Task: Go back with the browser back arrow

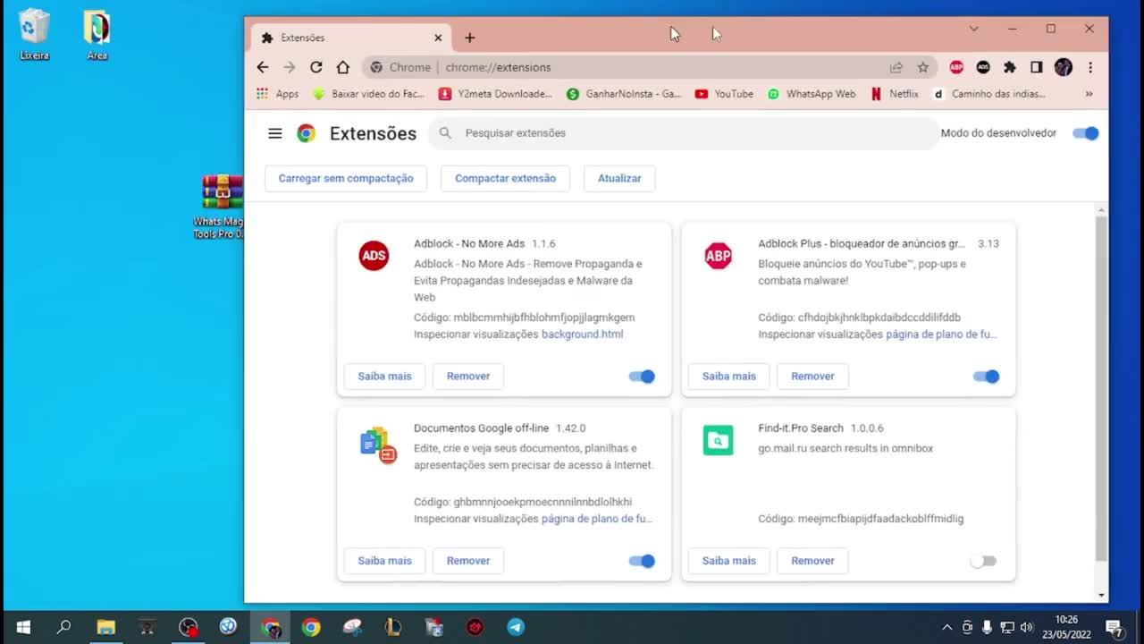Action: [262, 67]
